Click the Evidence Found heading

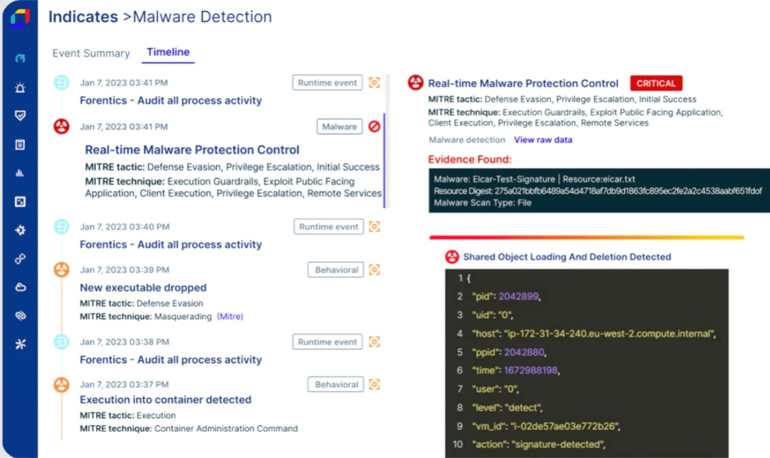(470, 160)
